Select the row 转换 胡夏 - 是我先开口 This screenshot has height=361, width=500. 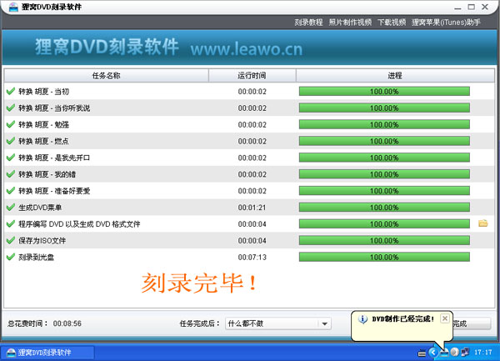pyautogui.click(x=249, y=158)
